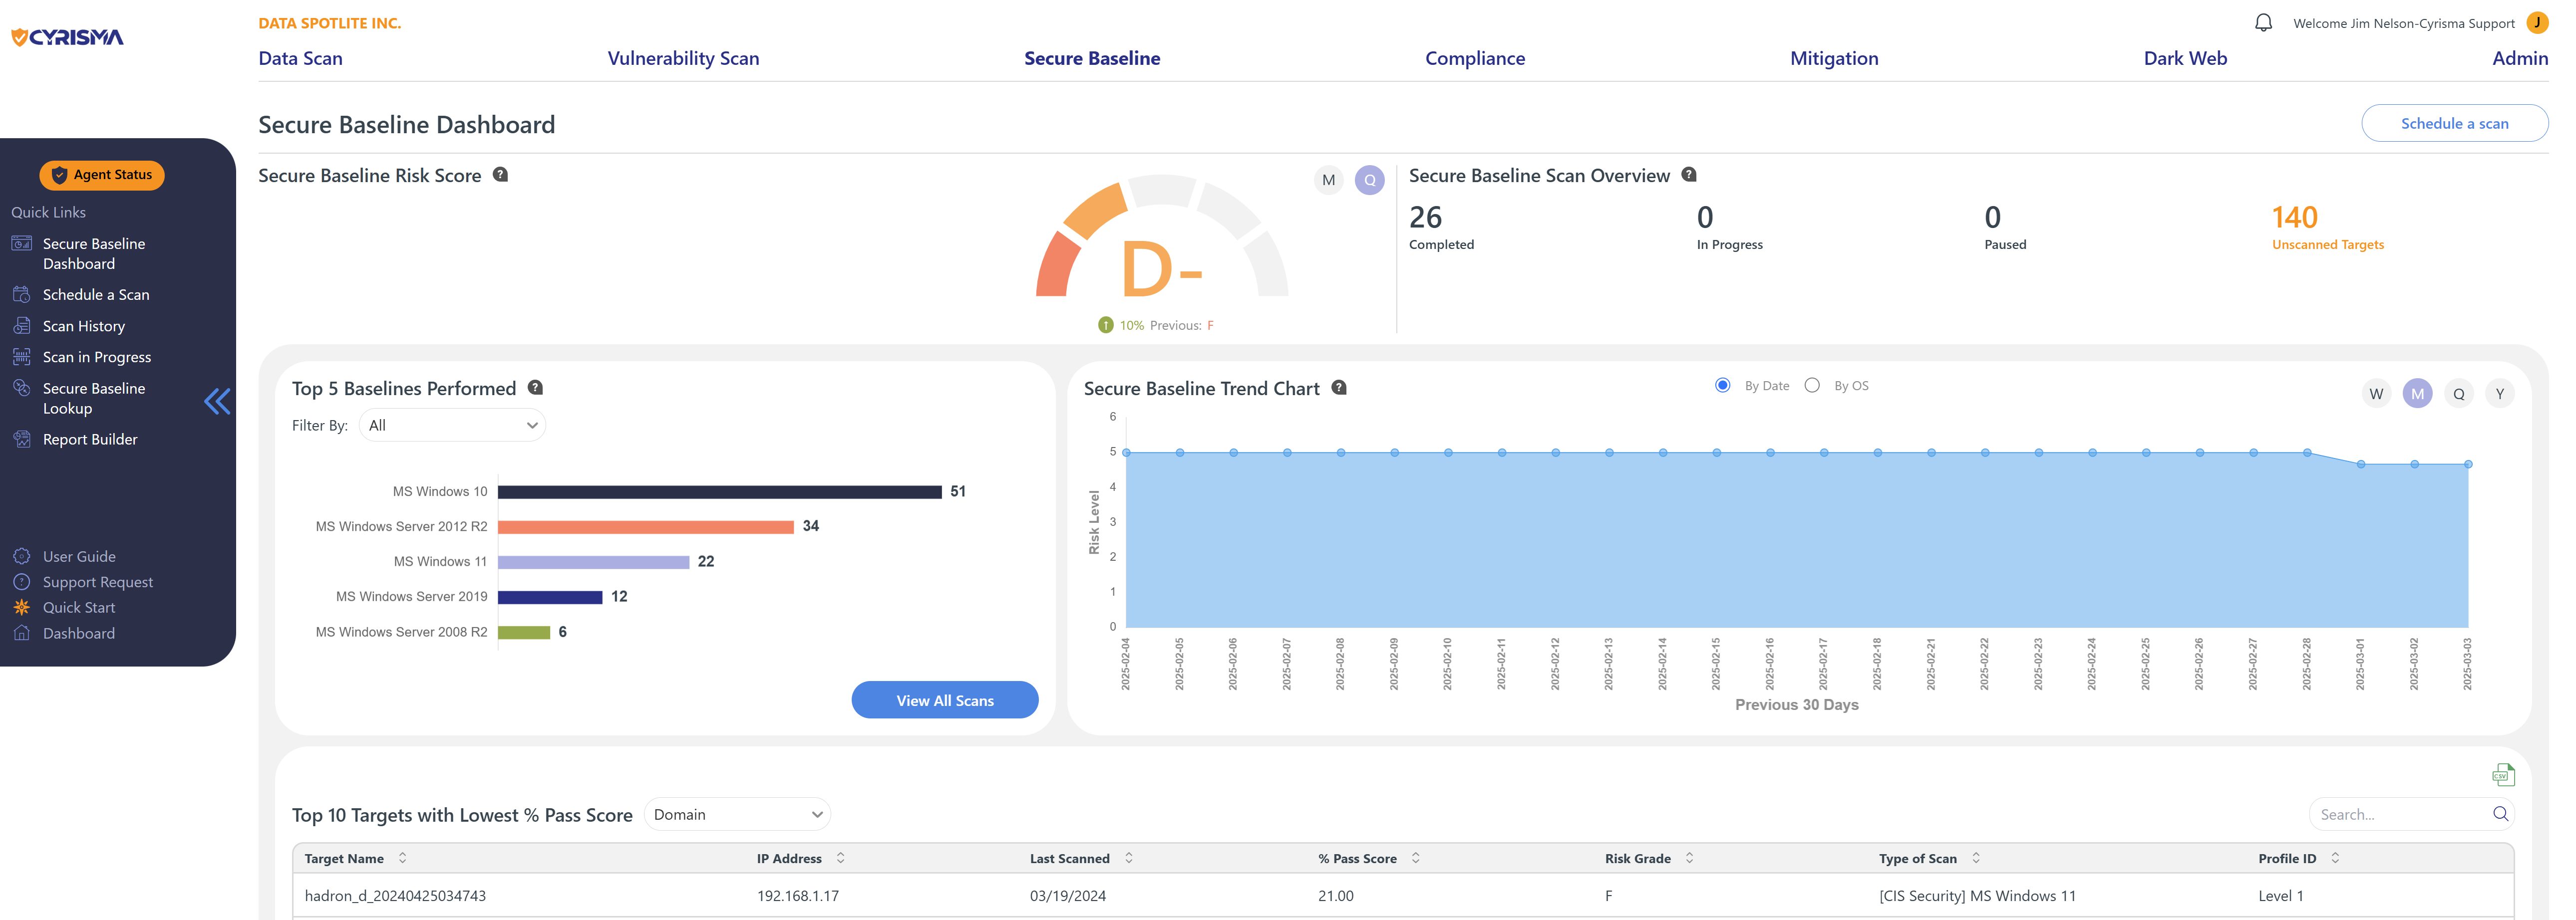Open the Mitigation menu

click(1834, 58)
